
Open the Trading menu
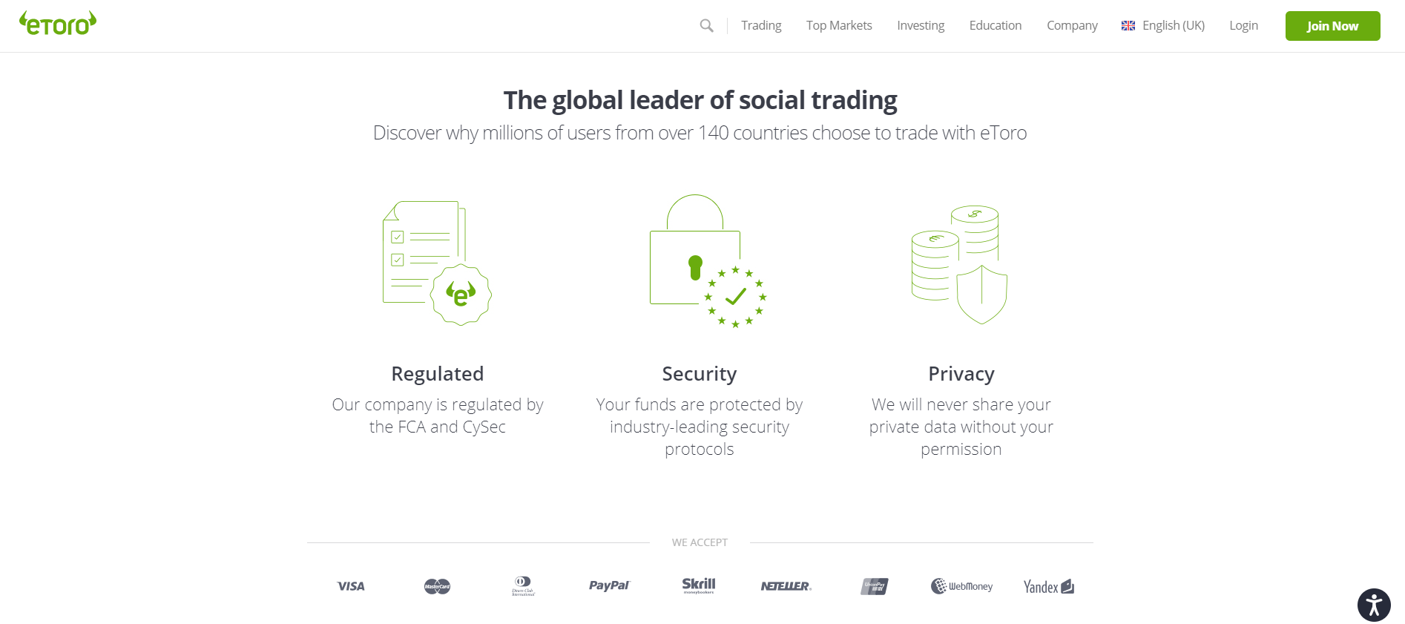coord(761,25)
